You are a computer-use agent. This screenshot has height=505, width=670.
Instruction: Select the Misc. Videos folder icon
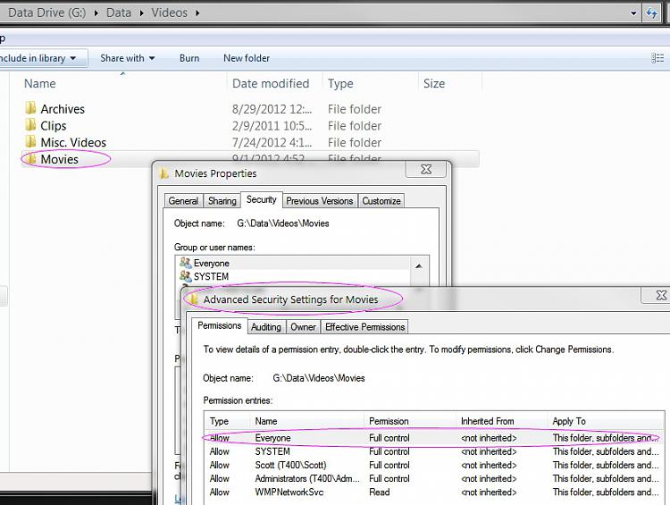click(30, 142)
